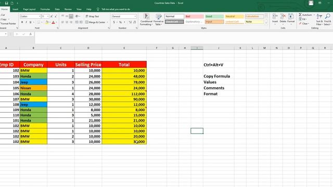Open Conditional Formatting menu
Image resolution: width=333 pixels, height=187 pixels.
pos(146,20)
